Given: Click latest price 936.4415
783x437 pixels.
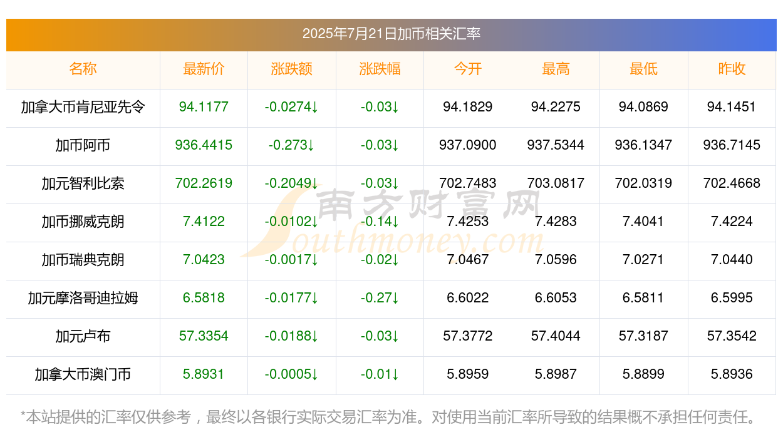Looking at the screenshot, I should [204, 145].
